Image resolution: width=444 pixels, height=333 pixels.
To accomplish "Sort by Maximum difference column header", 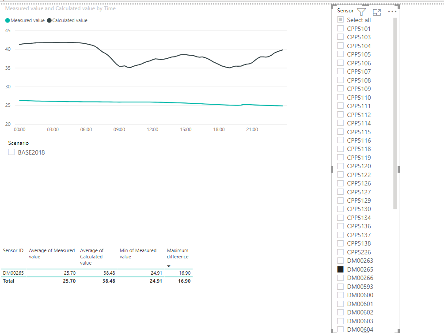I will tap(178, 254).
